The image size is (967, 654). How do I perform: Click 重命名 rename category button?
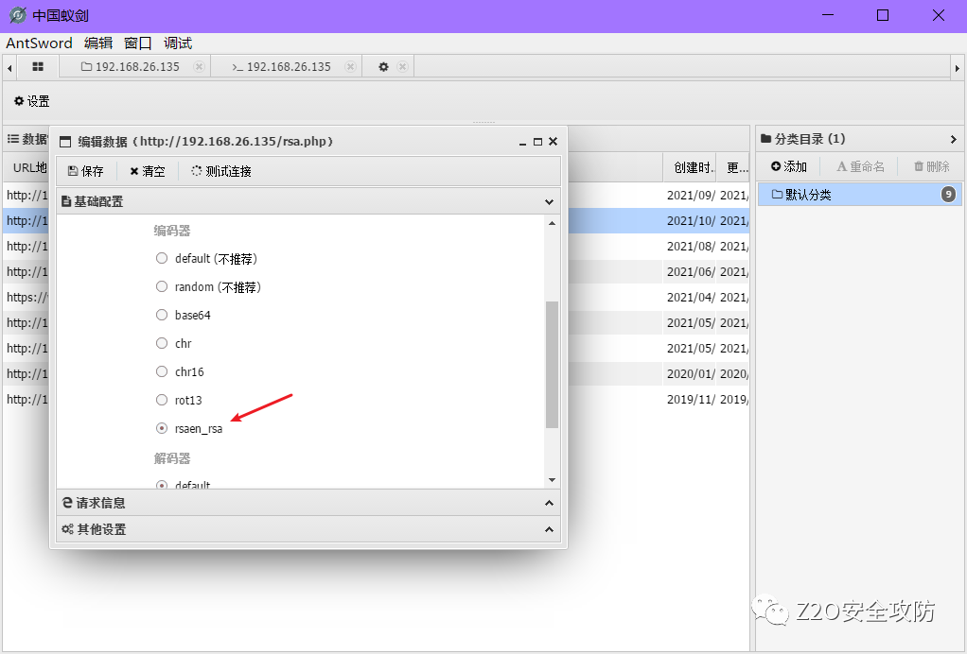coord(860,166)
